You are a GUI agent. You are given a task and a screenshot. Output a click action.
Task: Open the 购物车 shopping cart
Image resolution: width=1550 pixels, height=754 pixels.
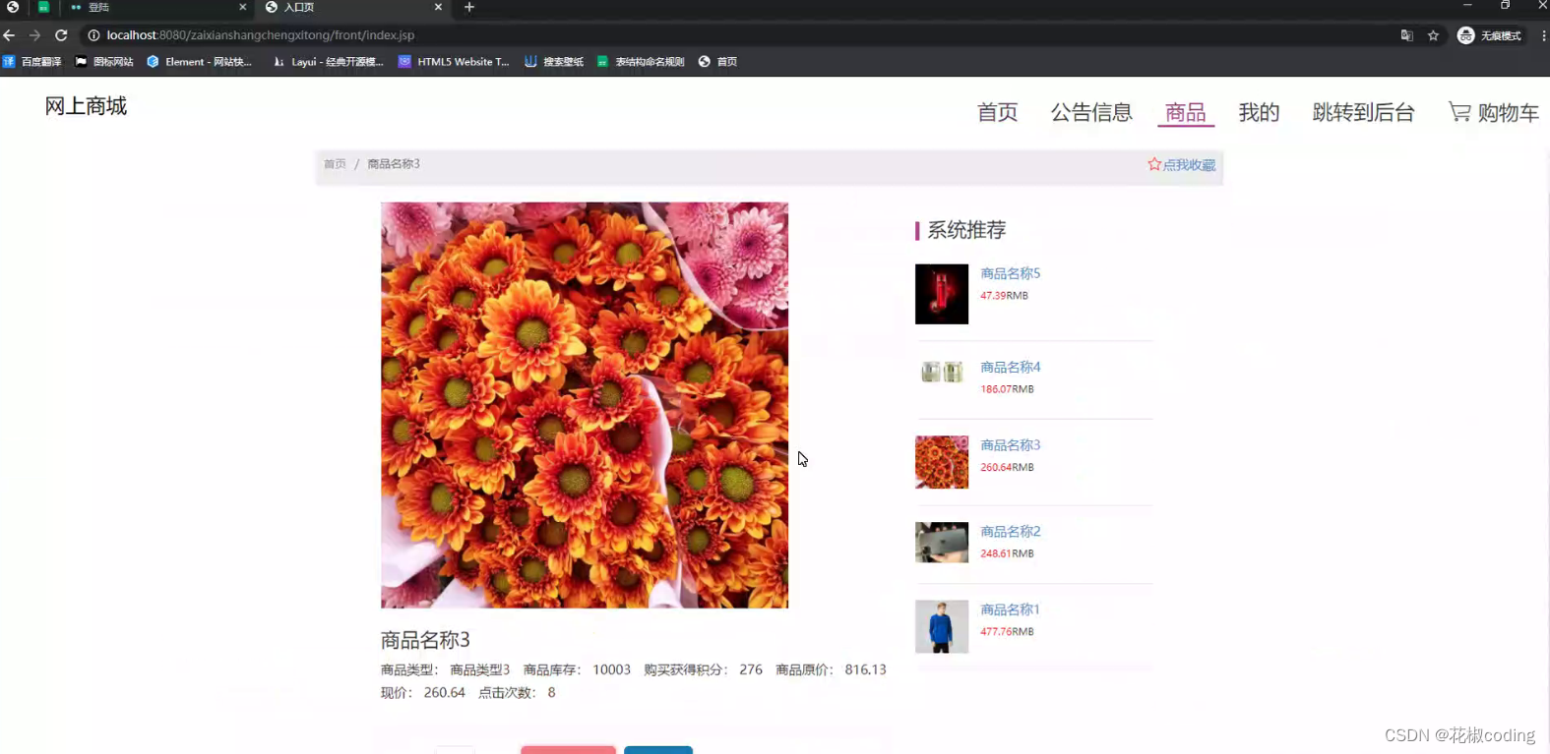point(1493,112)
